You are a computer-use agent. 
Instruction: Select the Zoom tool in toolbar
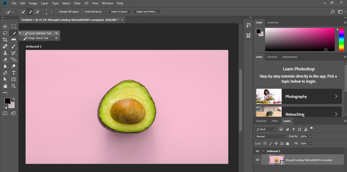coord(14,86)
